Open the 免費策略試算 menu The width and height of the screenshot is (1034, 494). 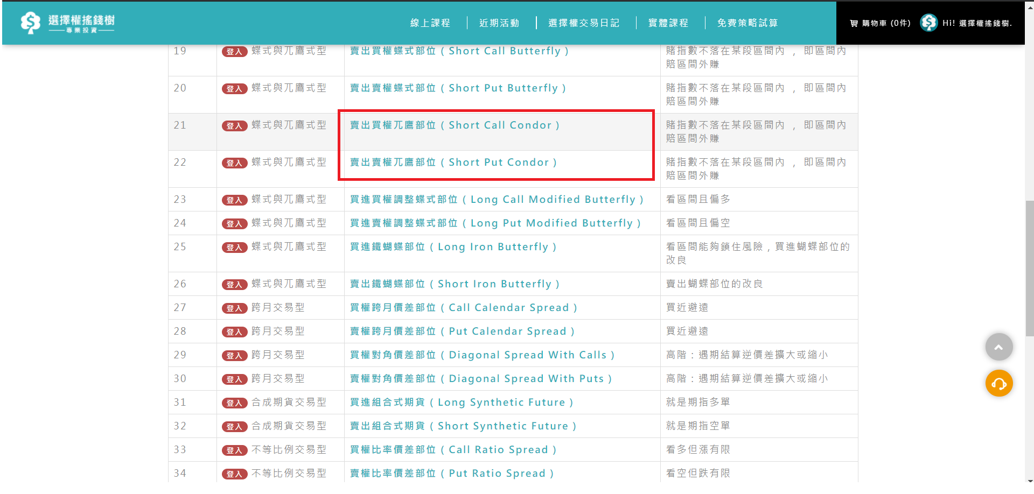747,23
